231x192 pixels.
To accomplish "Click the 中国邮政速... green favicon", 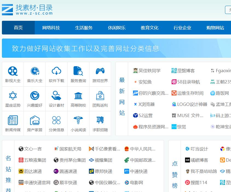I will click(x=127, y=160).
